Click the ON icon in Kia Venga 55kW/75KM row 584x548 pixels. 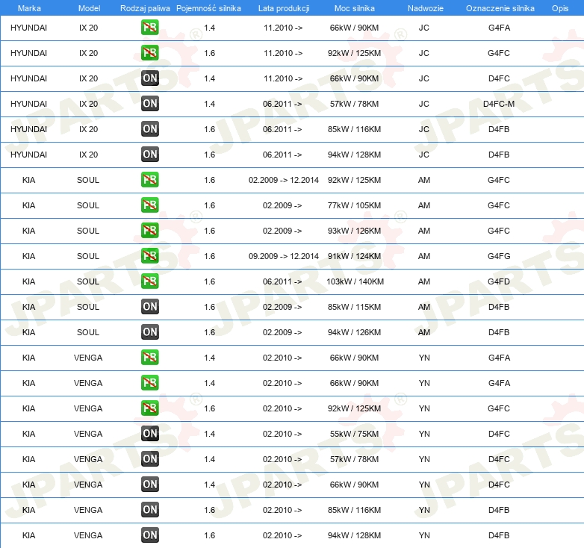[x=149, y=434]
